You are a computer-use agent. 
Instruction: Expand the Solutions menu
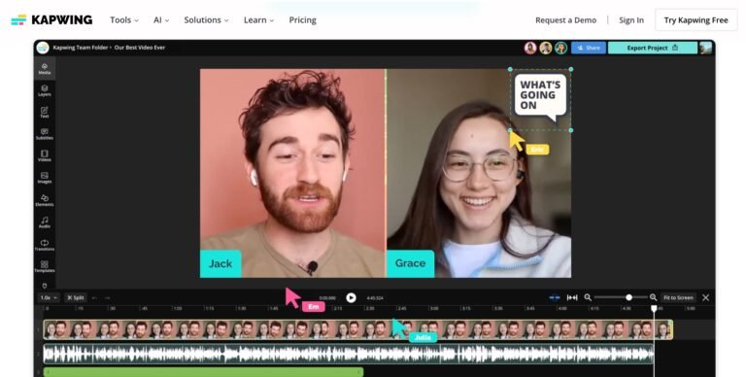(x=207, y=20)
